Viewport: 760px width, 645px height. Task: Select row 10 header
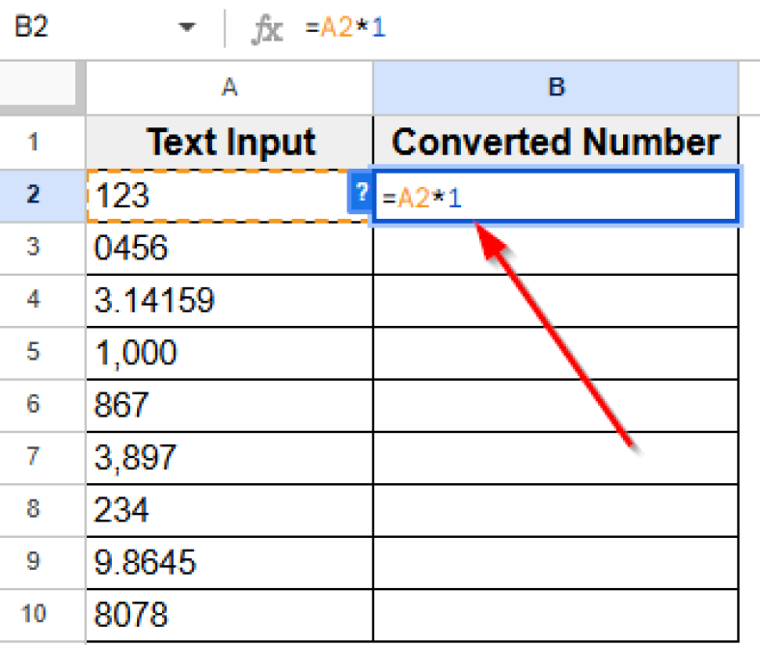(33, 614)
